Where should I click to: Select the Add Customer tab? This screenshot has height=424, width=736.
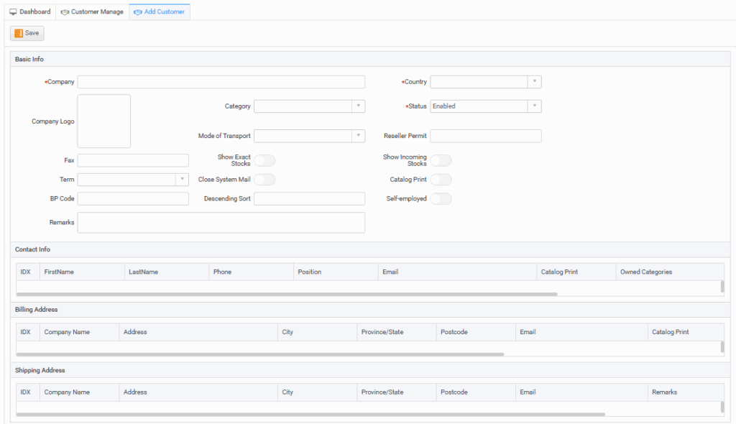coord(160,12)
